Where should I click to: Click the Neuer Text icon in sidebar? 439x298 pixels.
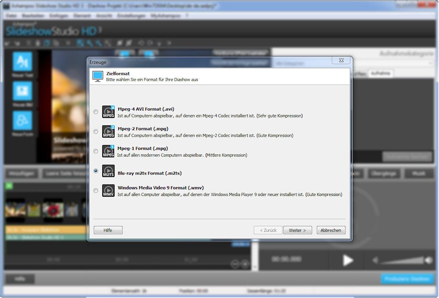pyautogui.click(x=22, y=61)
